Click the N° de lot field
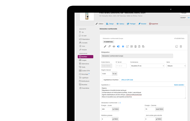Viewport: 190px width, 121px height. pos(121,66)
